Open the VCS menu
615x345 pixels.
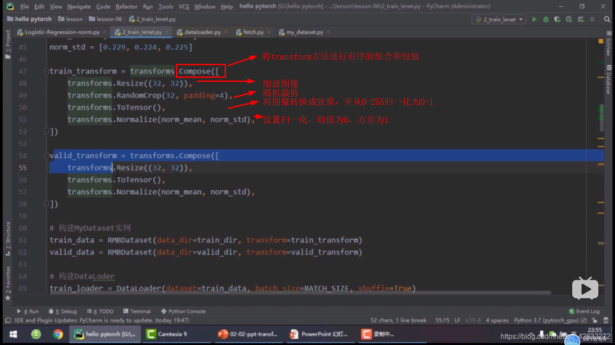184,6
